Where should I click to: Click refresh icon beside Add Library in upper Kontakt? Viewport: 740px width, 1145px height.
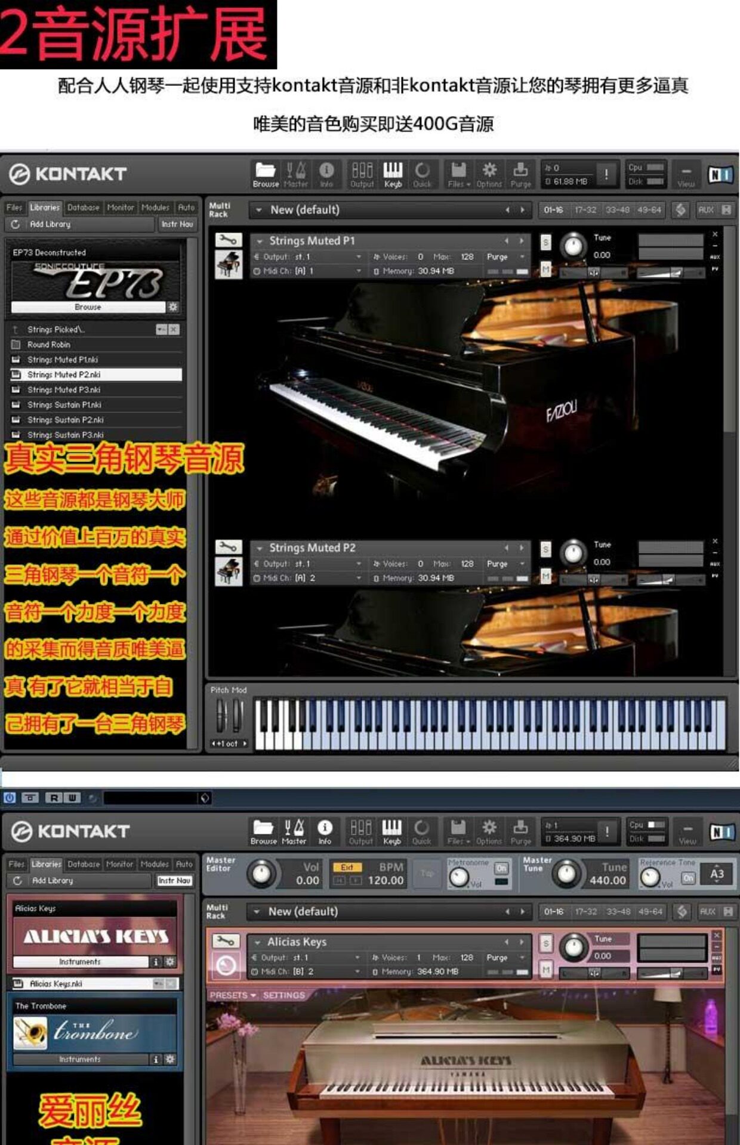pos(16,224)
